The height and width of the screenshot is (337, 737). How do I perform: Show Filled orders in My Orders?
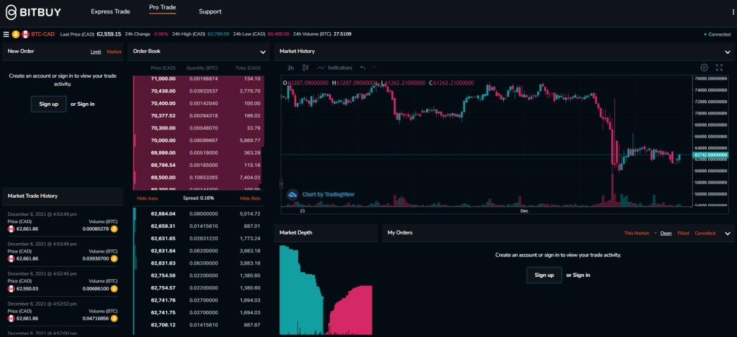click(683, 233)
